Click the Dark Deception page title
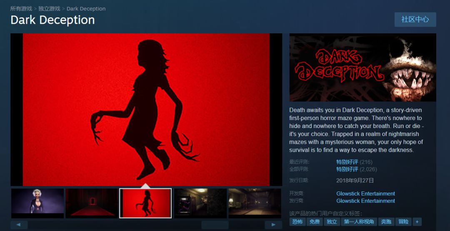 pyautogui.click(x=52, y=20)
